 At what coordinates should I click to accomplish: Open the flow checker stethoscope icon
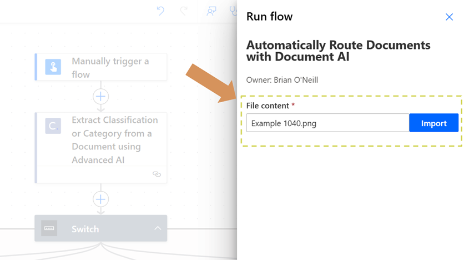[x=233, y=11]
